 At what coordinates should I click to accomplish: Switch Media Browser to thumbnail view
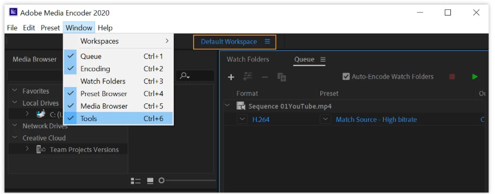click(x=150, y=181)
